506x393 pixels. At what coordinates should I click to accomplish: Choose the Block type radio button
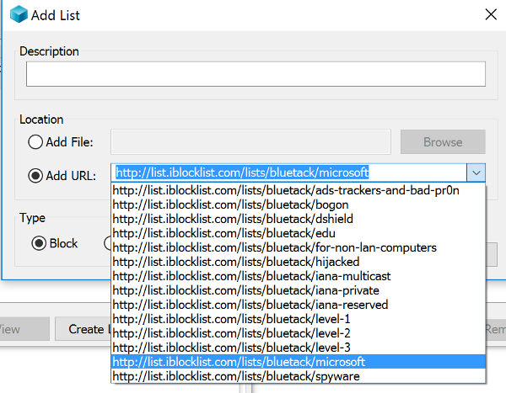[x=39, y=243]
